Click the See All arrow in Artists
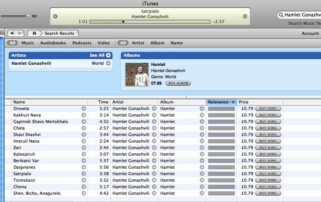Image resolution: width=321 pixels, height=202 pixels. point(108,55)
